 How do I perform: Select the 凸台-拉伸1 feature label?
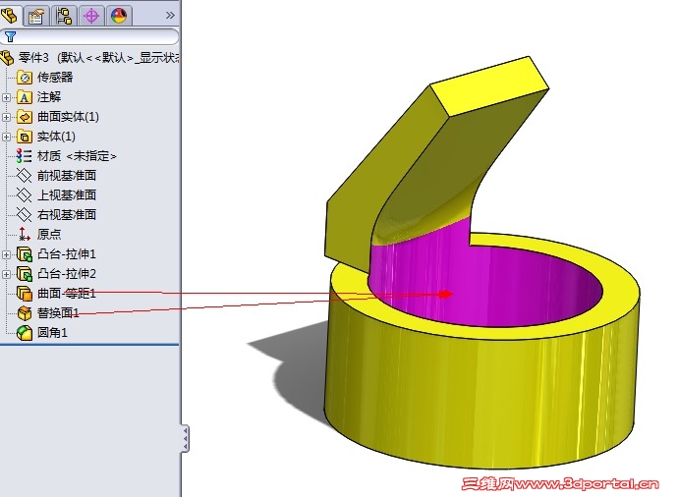click(67, 254)
